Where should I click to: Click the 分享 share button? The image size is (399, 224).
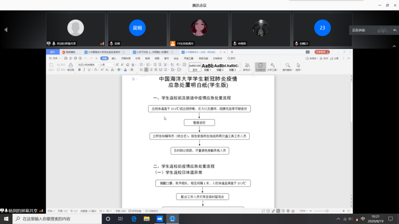tap(335, 58)
